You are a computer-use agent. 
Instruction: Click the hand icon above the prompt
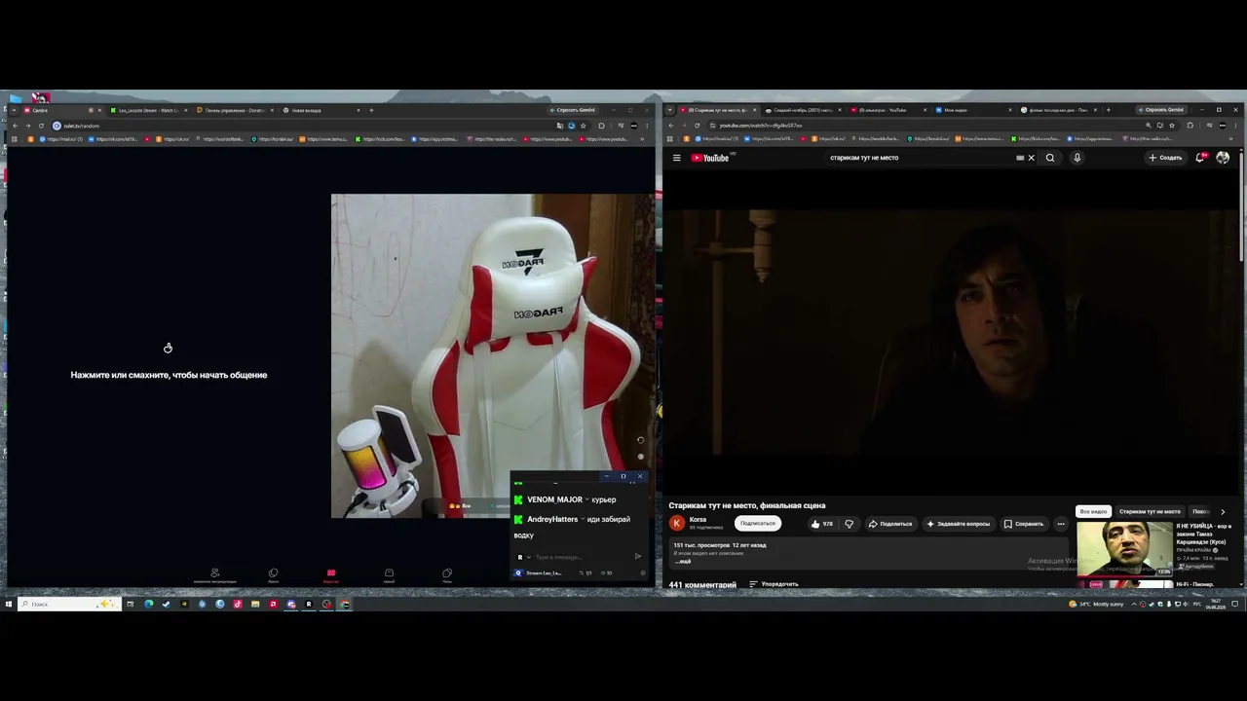coord(168,348)
